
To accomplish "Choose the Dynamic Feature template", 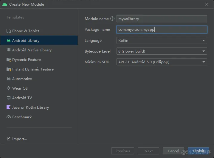I will click(x=39, y=59).
